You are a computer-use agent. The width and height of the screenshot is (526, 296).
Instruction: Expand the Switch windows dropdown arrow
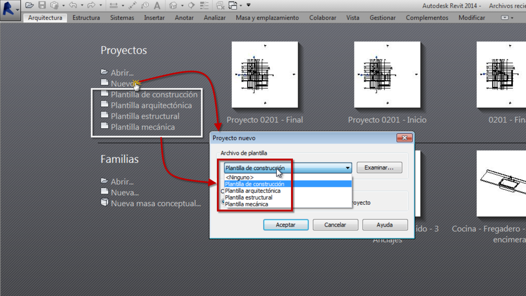[241, 6]
